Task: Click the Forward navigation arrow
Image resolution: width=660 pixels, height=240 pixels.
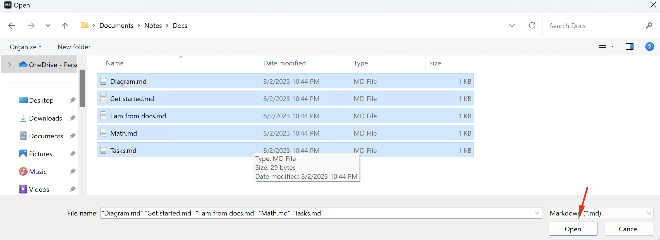Action: [x=31, y=26]
